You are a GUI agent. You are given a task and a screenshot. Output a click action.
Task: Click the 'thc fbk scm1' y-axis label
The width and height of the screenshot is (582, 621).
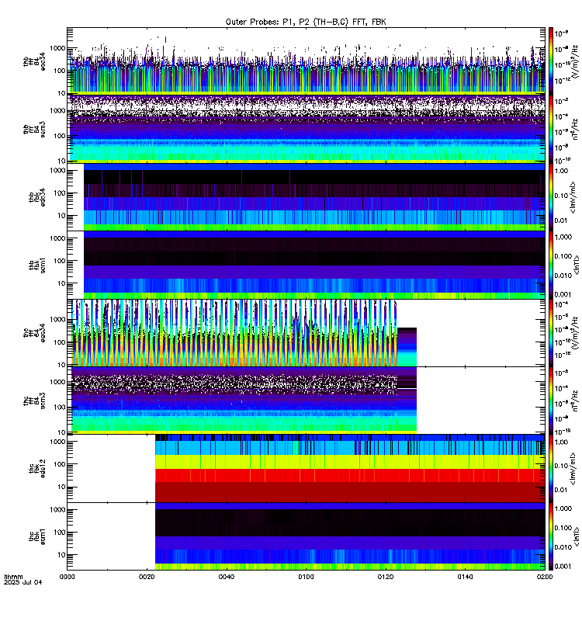(37, 536)
